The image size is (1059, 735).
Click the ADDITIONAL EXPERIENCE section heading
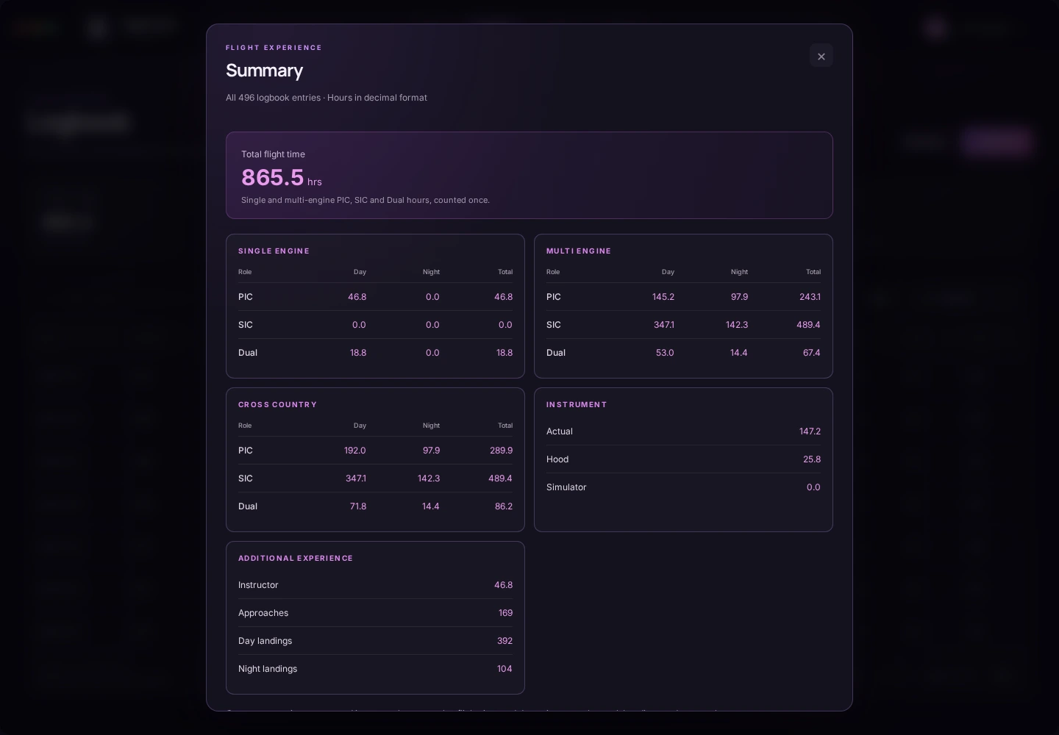point(296,559)
